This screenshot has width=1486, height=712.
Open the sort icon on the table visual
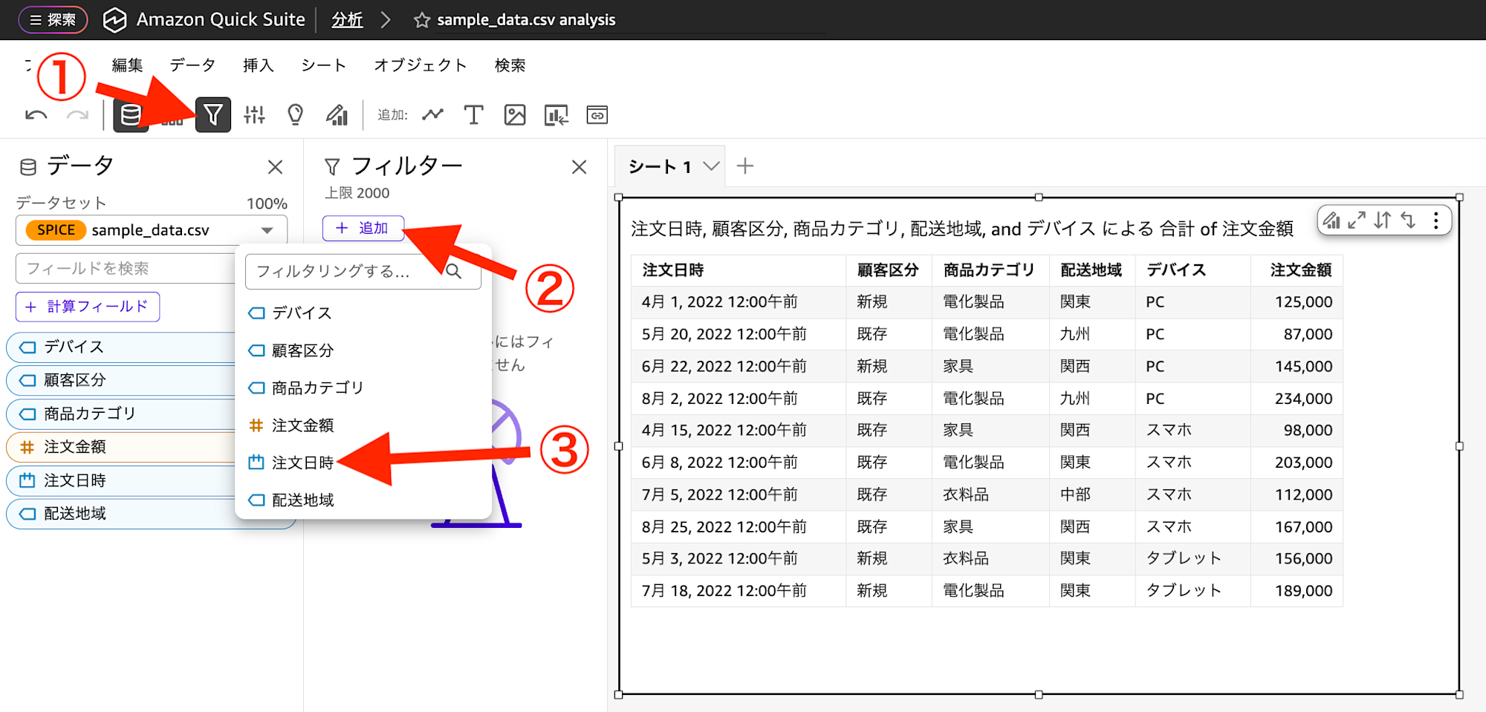tap(1384, 220)
